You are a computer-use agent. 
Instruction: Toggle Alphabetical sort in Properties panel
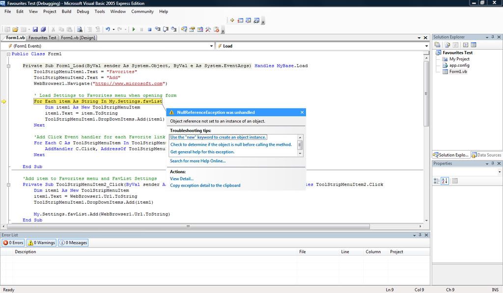[445, 181]
